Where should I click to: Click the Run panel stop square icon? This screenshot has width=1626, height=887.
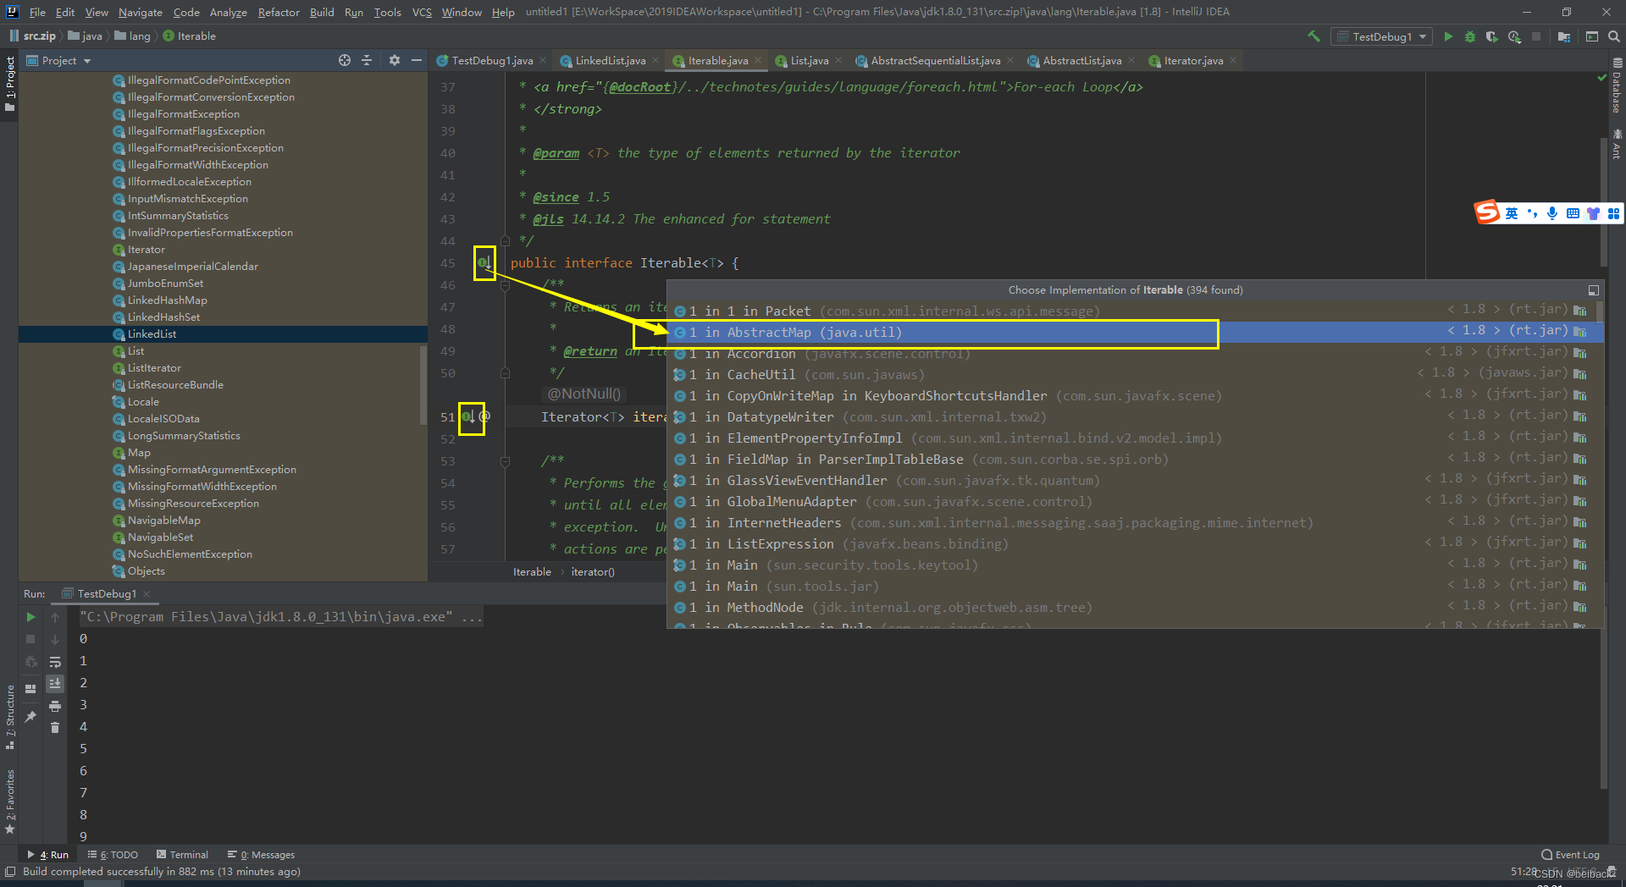30,639
